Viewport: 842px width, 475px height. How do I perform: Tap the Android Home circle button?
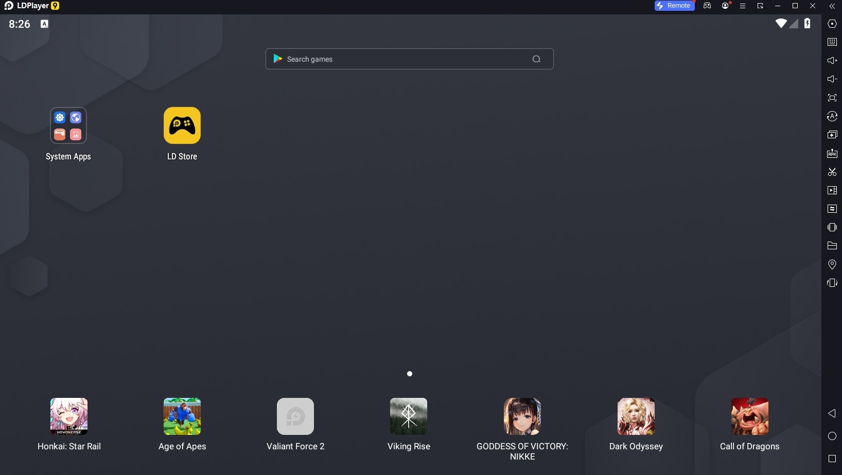click(832, 436)
